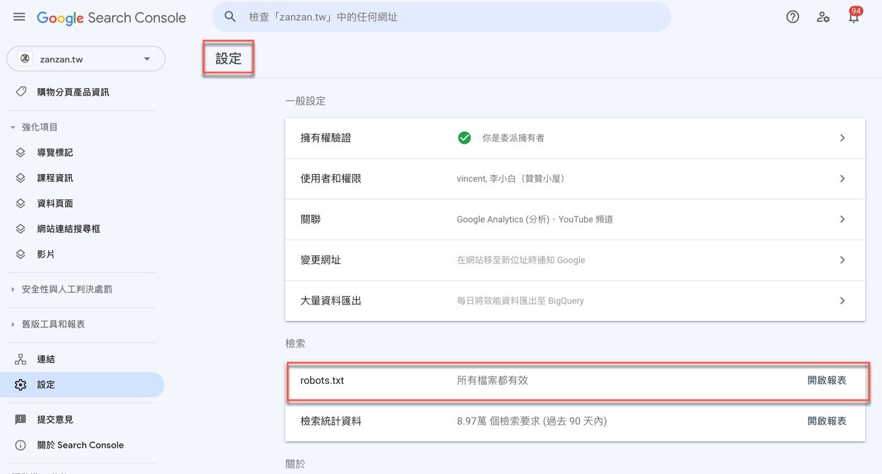
Task: Click the layers icon beside 影片
Action: click(x=21, y=254)
